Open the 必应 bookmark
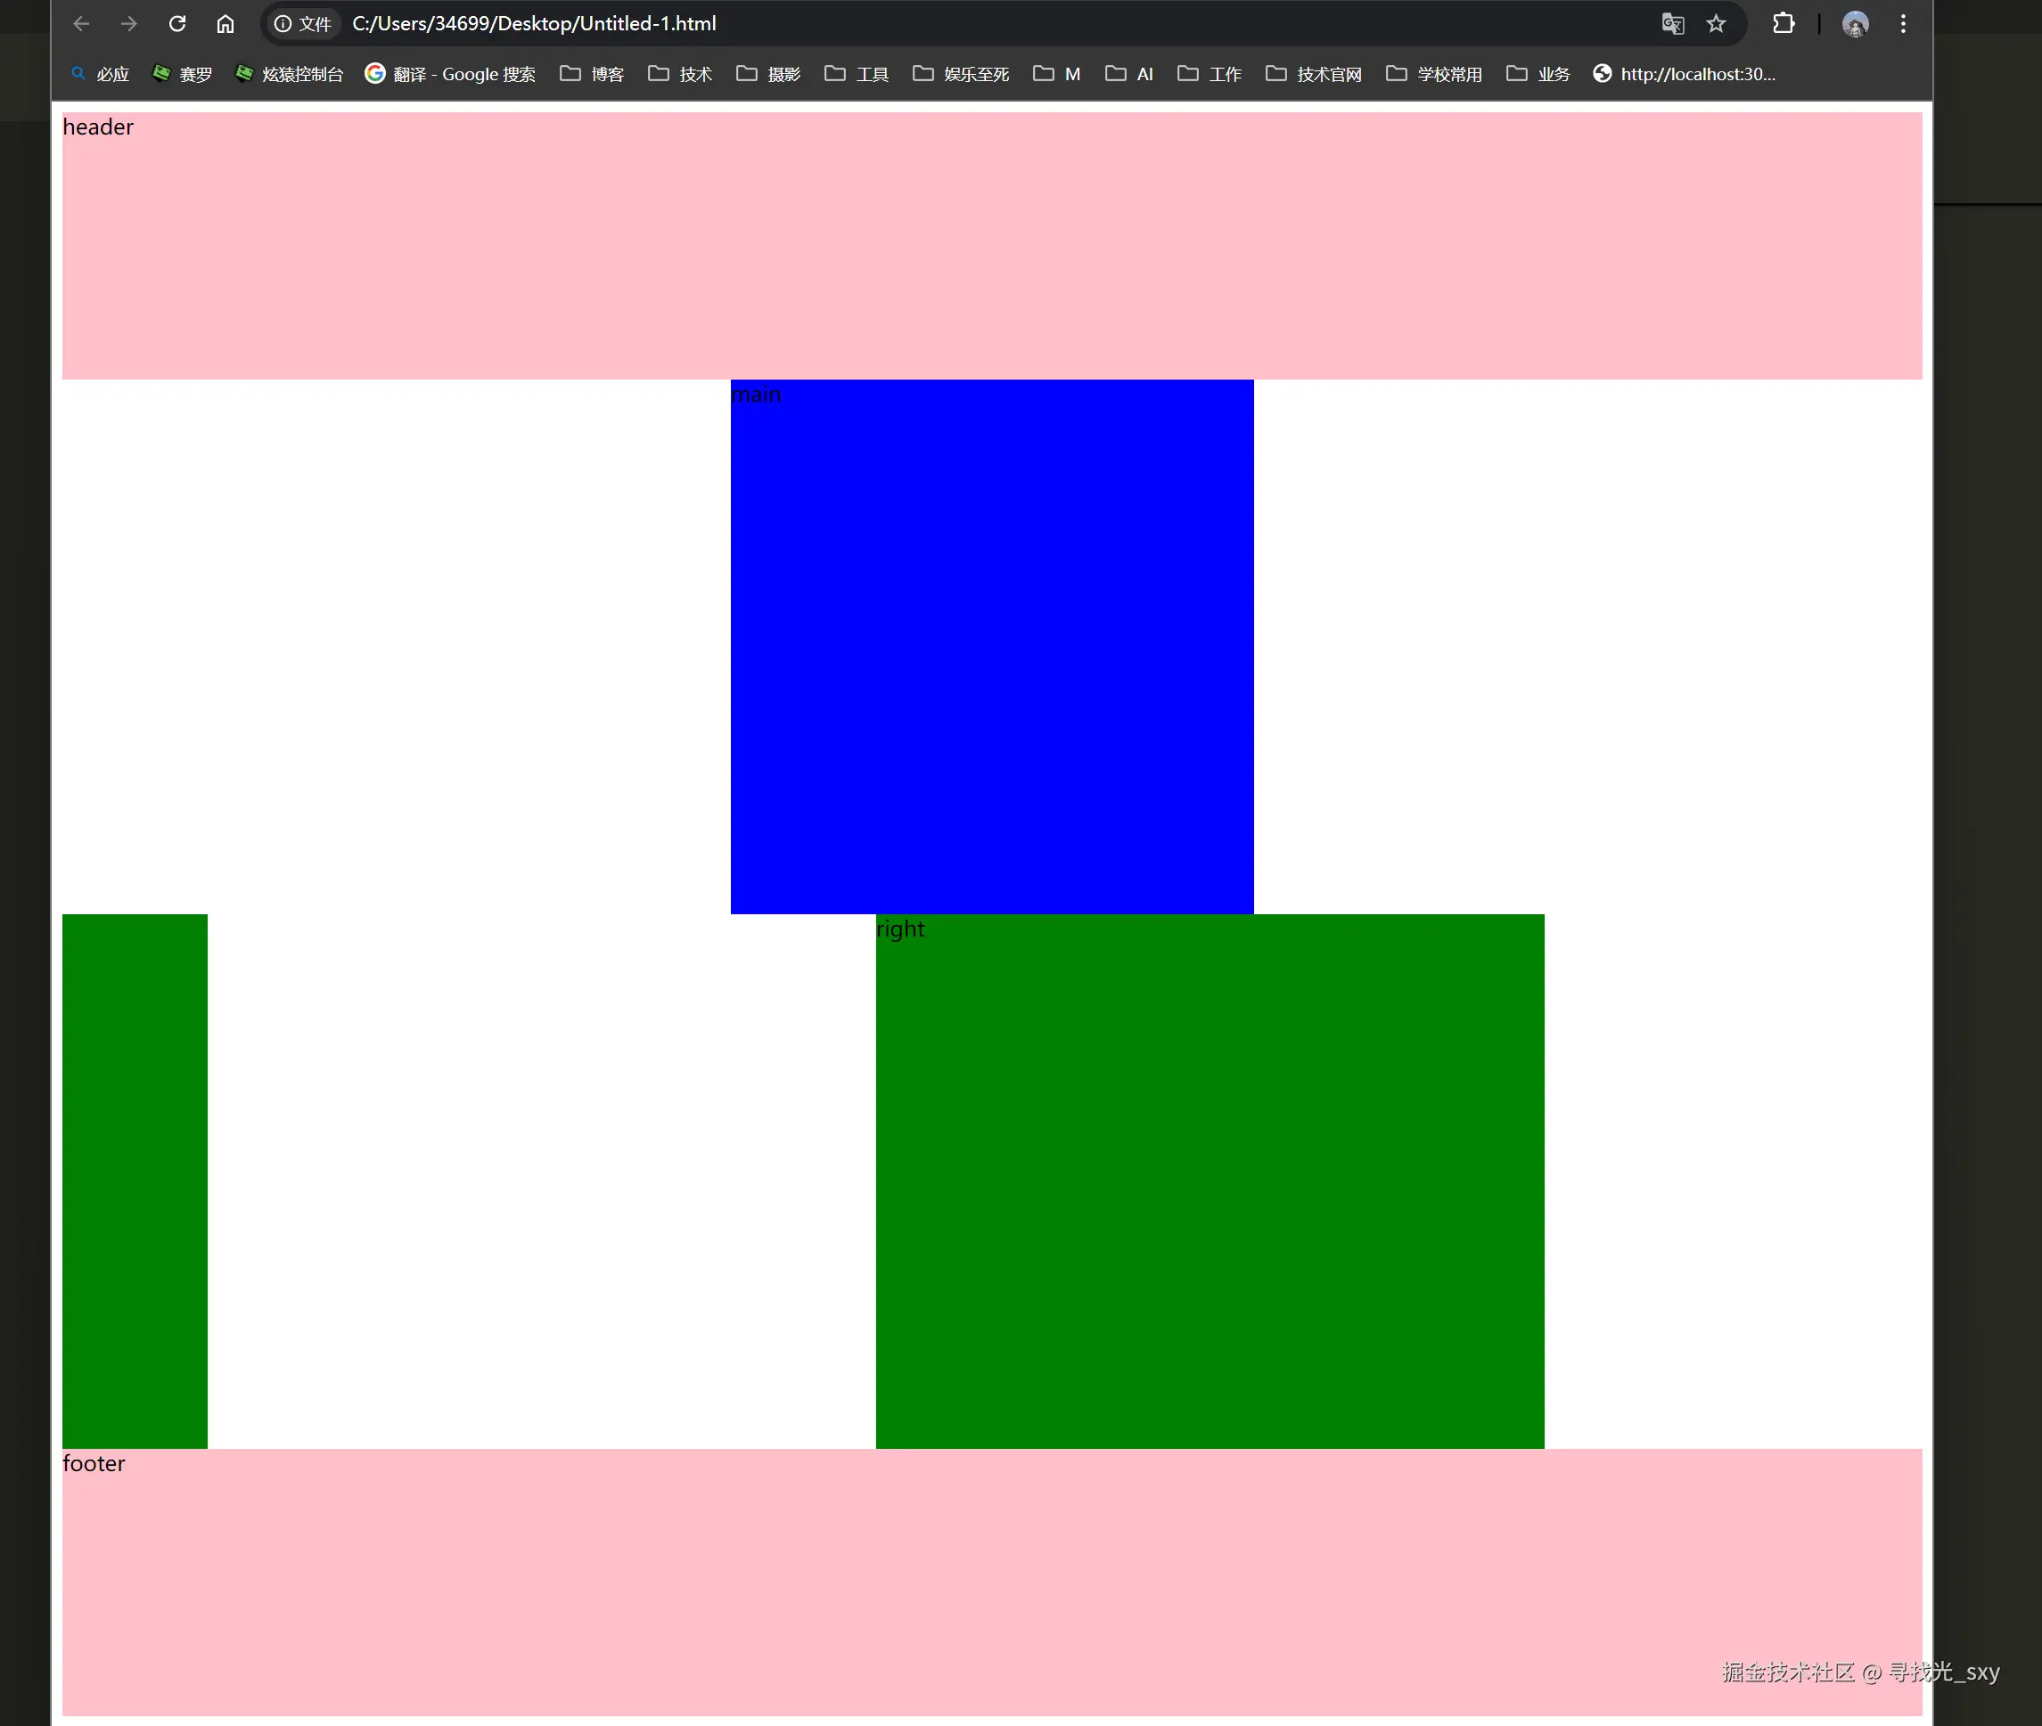Screen dimensions: 2042x1726 click(100, 74)
